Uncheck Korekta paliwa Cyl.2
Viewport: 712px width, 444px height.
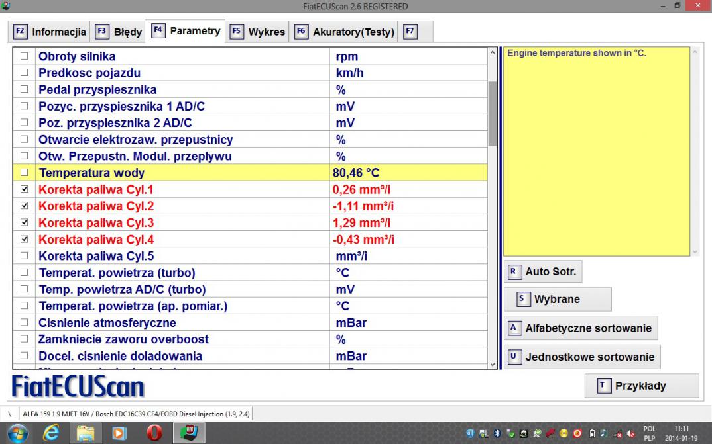click(24, 206)
